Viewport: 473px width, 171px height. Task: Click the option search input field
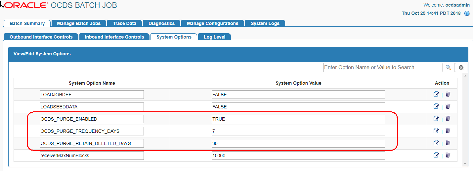383,68
